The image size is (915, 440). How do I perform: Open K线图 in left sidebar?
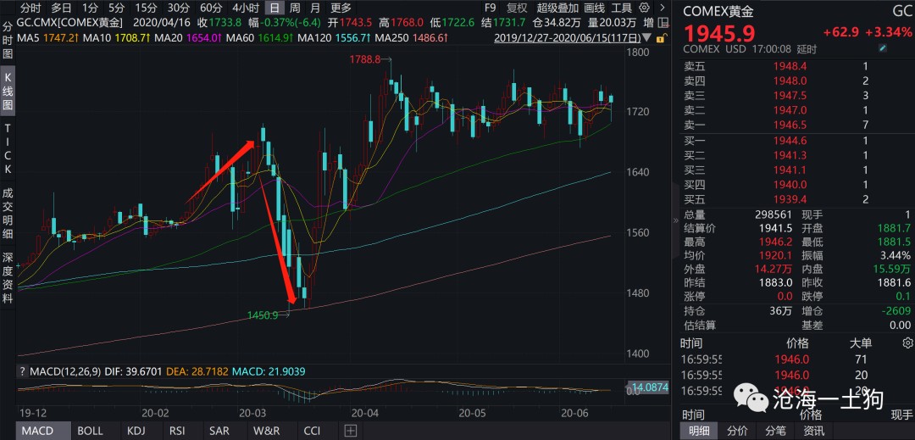tap(8, 92)
